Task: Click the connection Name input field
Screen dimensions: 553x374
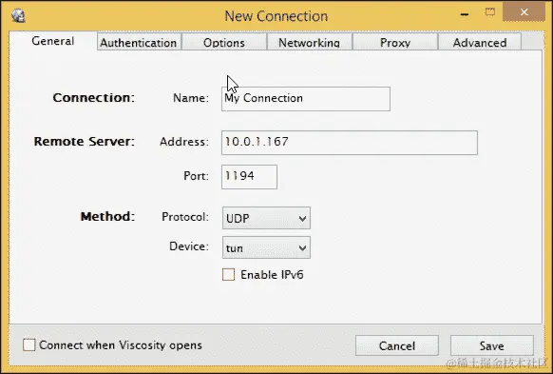Action: [306, 99]
